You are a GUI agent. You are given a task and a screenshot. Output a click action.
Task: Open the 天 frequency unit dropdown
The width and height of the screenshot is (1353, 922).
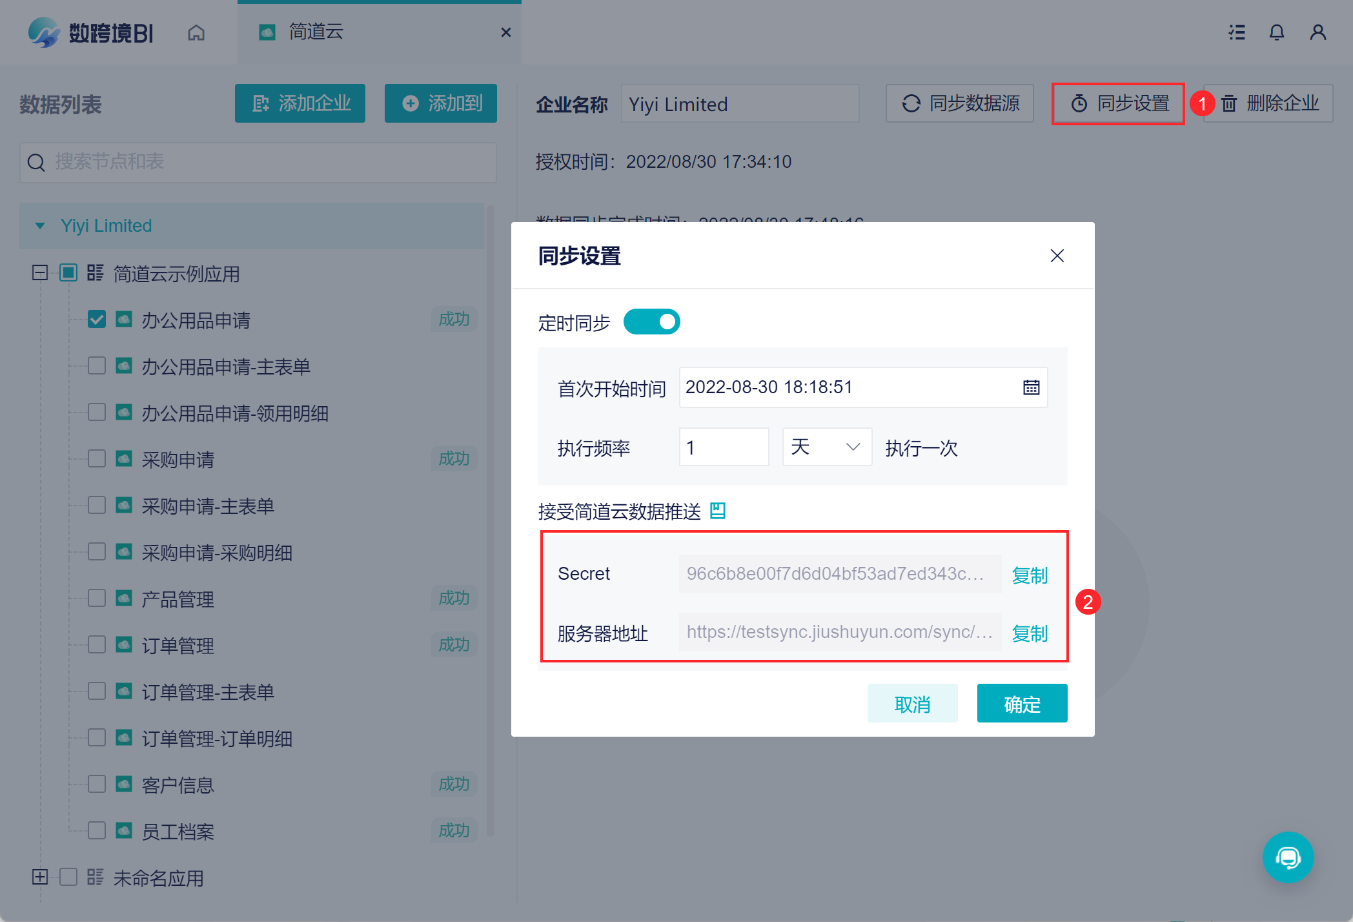pos(826,447)
